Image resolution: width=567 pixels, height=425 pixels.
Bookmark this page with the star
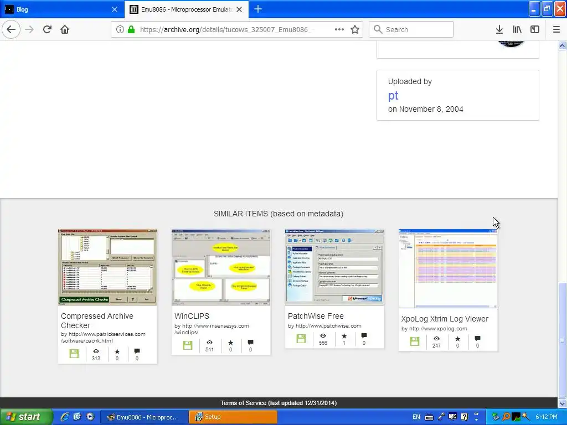[x=355, y=29]
